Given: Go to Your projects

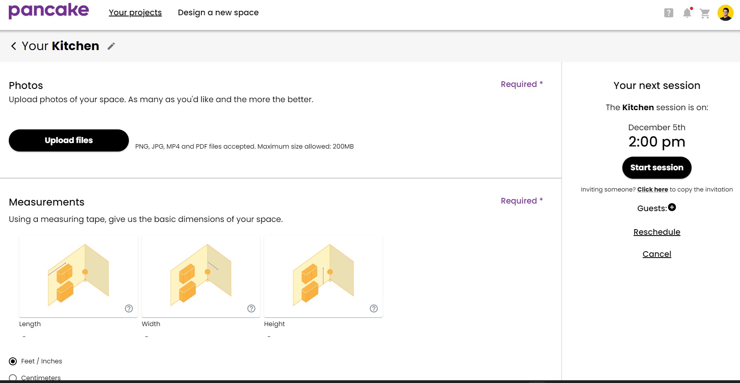Looking at the screenshot, I should point(135,12).
